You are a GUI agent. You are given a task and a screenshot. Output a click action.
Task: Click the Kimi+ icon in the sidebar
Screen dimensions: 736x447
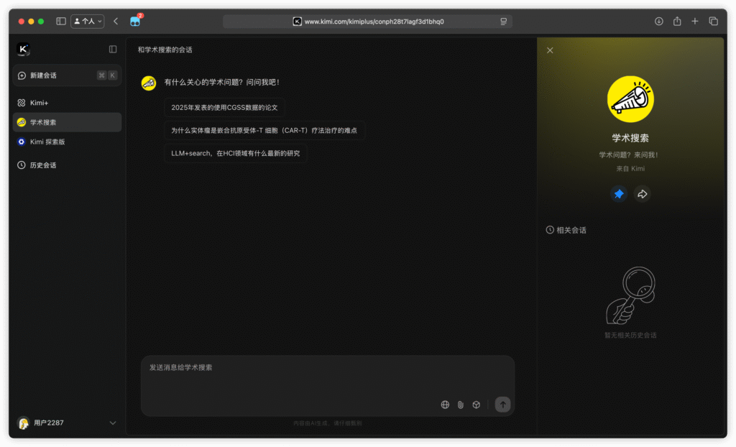click(22, 103)
